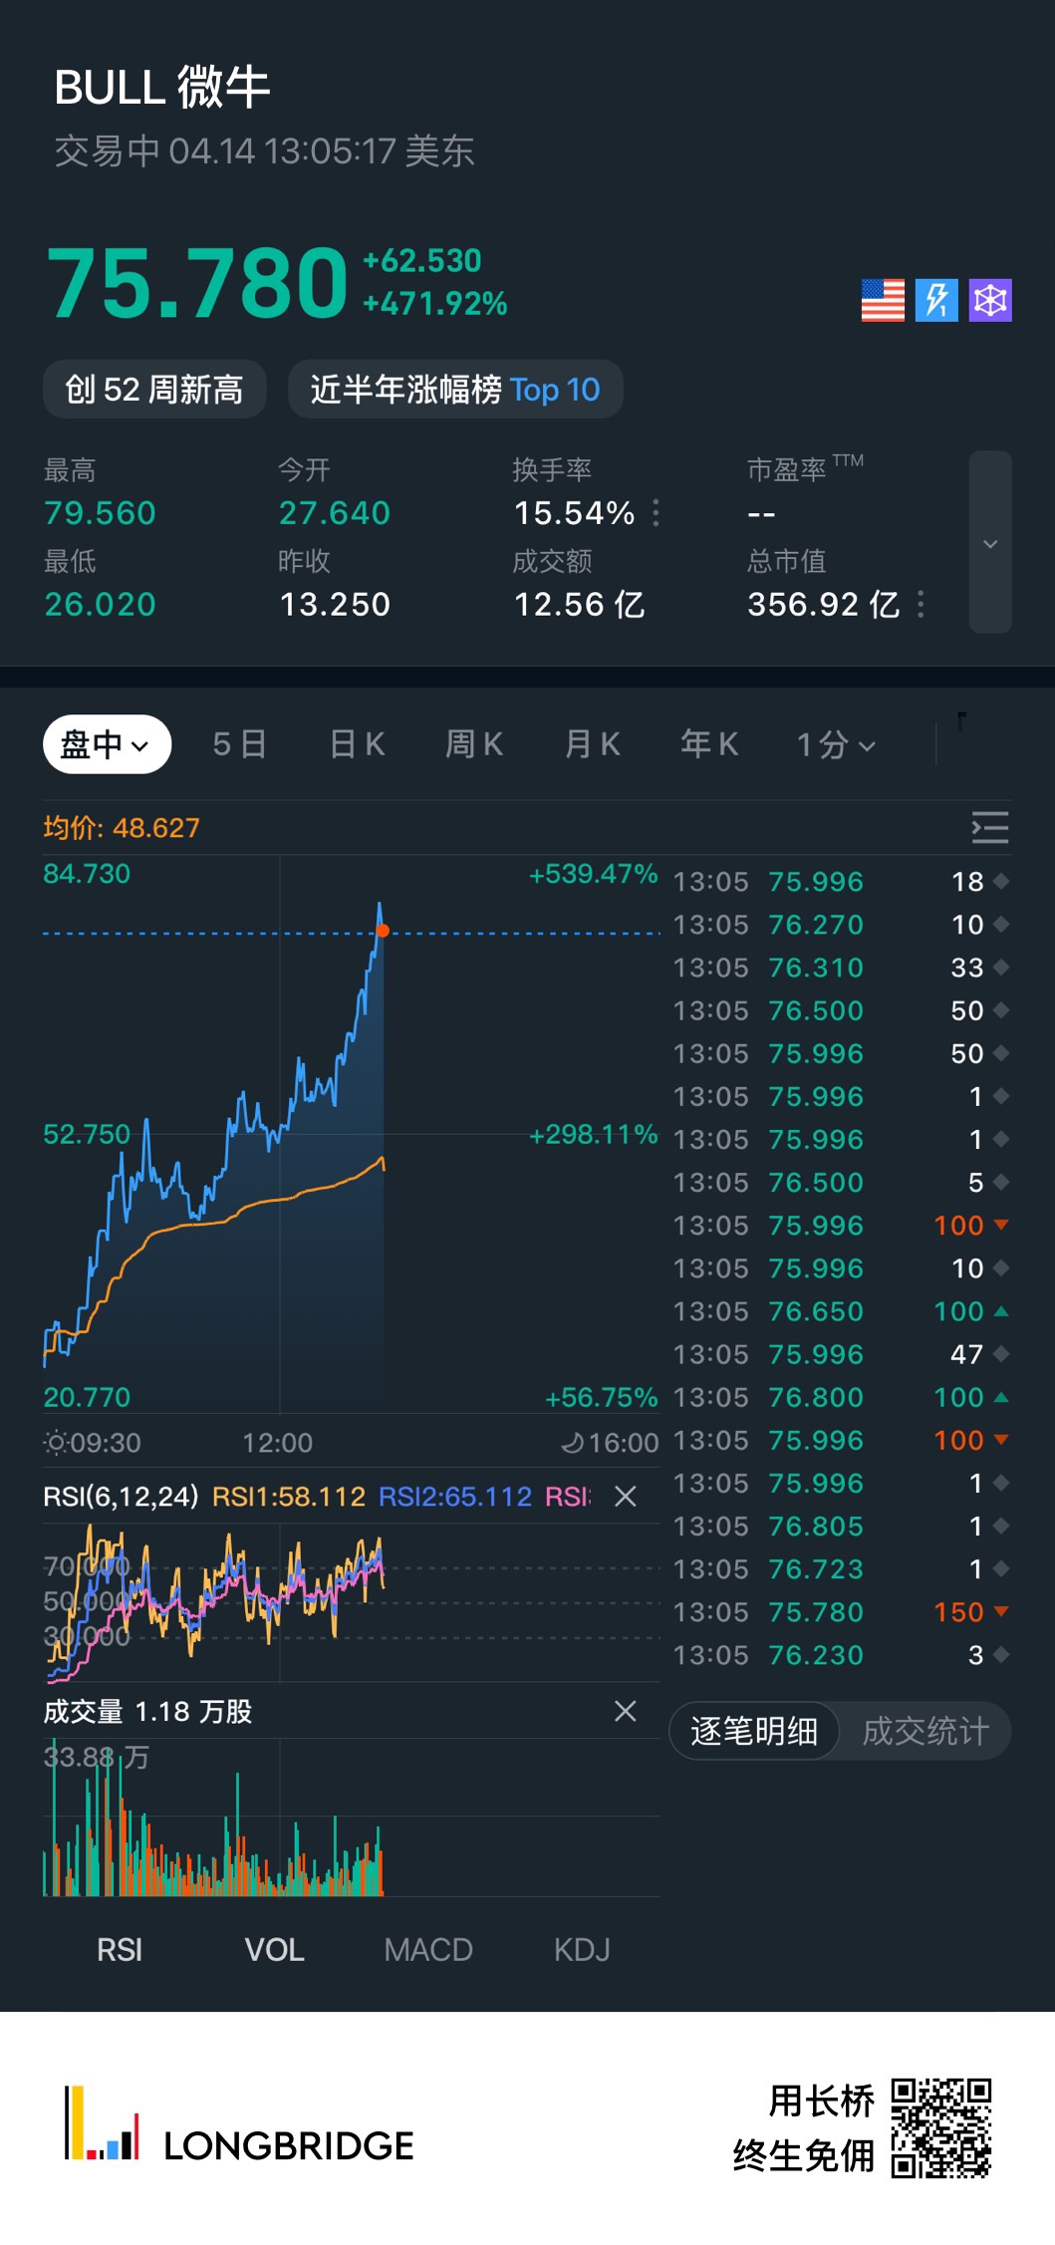Tap the three dots beside turnover rate
The image size is (1055, 2245).
(656, 513)
